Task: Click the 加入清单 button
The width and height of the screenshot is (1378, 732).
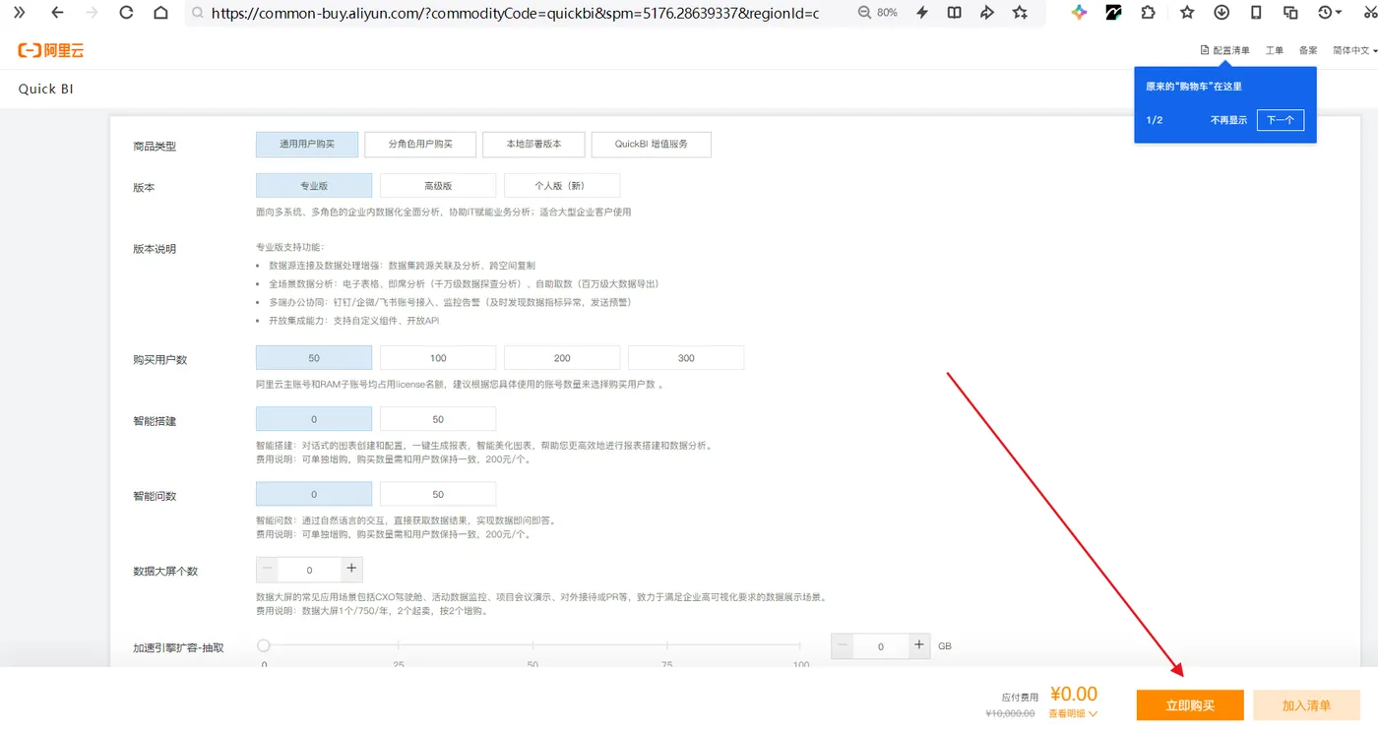Action: pos(1306,705)
